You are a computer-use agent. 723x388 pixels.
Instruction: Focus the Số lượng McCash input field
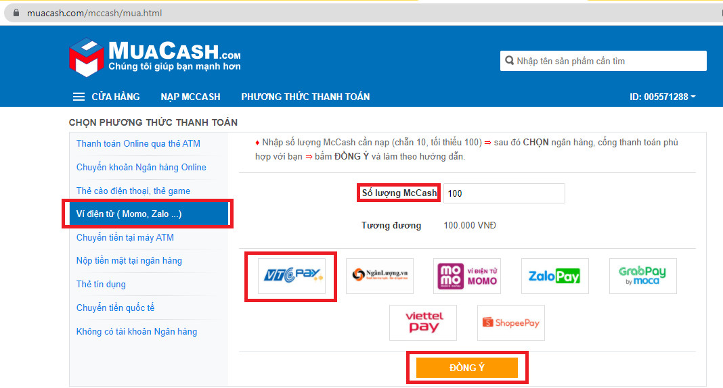pyautogui.click(x=504, y=193)
